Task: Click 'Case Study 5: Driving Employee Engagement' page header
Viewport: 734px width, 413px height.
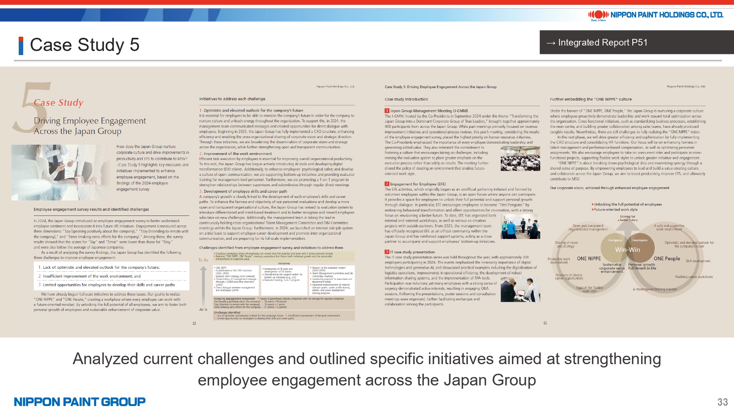Action: click(x=440, y=87)
